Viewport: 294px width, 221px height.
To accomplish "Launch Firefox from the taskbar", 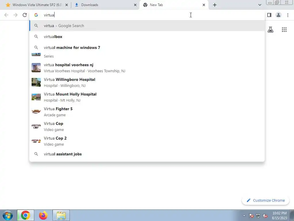I will (43, 215).
